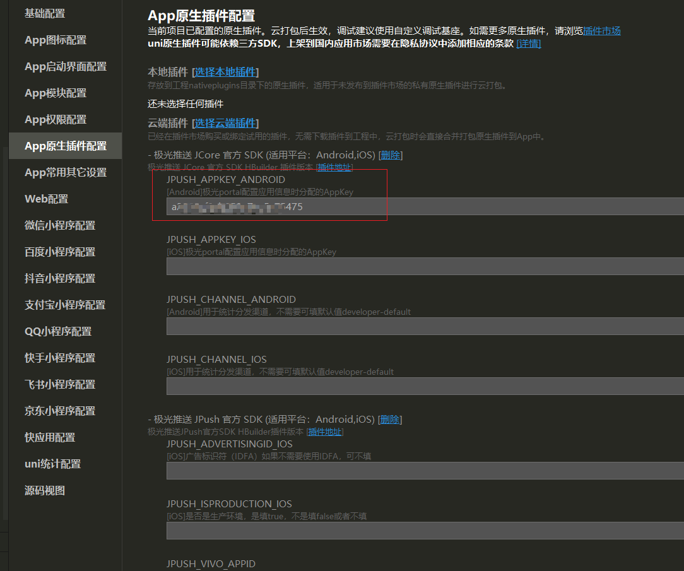The height and width of the screenshot is (571, 684).
Task: Delete the JPush 官方 SDK plugin
Action: 389,419
